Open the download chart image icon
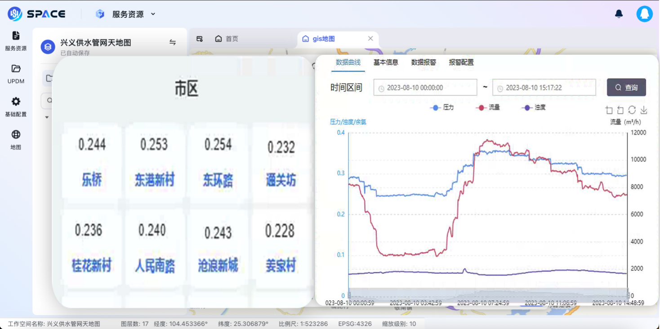 [644, 110]
